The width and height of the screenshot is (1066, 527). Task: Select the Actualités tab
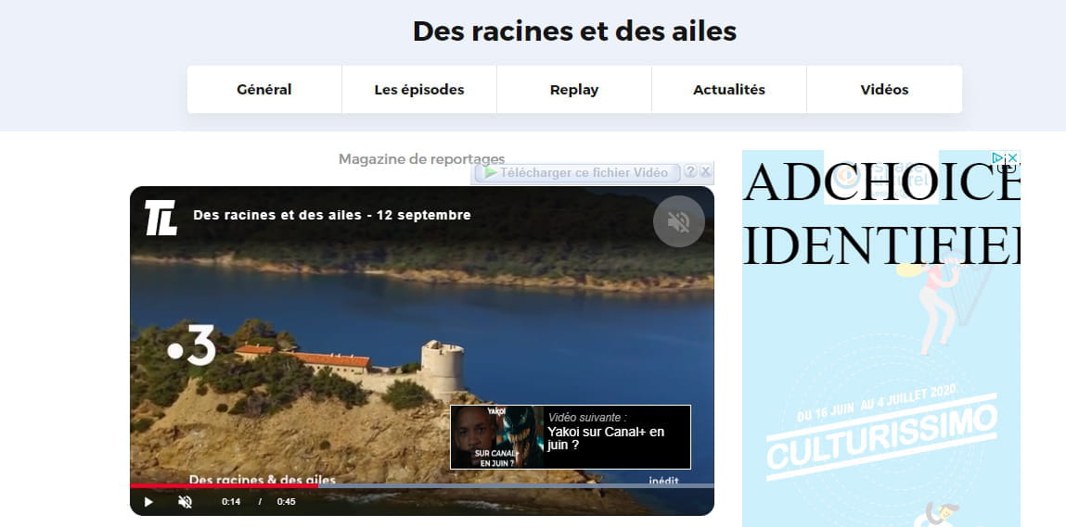729,90
